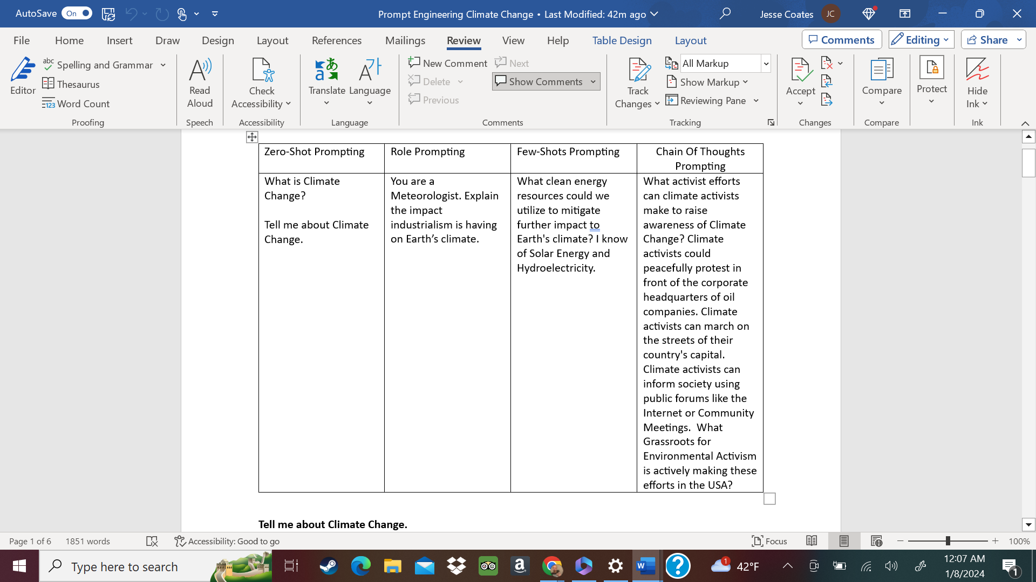Collapse the ribbon
This screenshot has height=582, width=1036.
coord(1025,123)
